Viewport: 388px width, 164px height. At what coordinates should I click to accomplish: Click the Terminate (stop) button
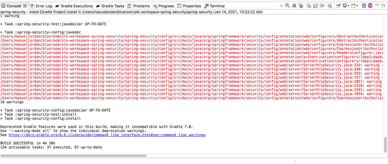point(281,6)
